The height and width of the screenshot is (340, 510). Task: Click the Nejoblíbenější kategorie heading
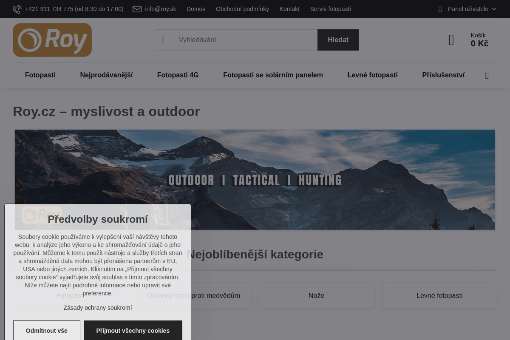(x=255, y=255)
